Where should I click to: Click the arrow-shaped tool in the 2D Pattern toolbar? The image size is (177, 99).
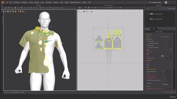tap(92, 8)
